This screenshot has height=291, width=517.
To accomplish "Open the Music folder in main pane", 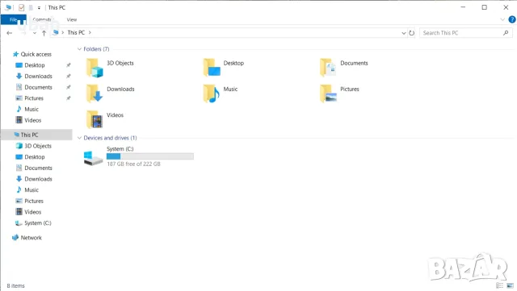I will tap(212, 94).
